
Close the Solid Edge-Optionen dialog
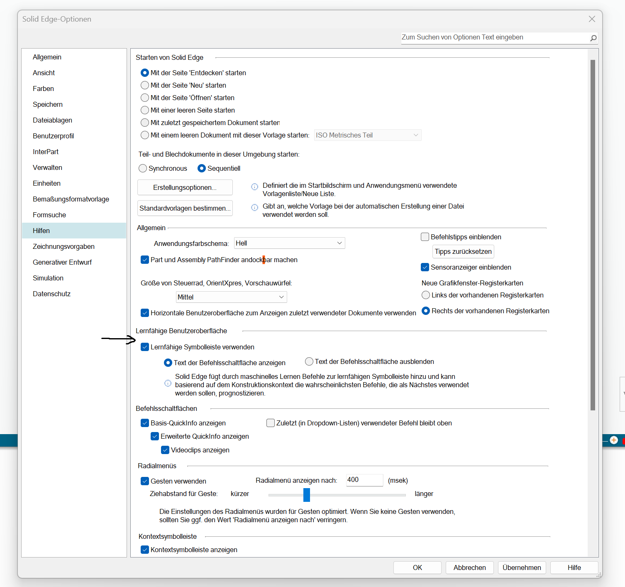pyautogui.click(x=592, y=19)
